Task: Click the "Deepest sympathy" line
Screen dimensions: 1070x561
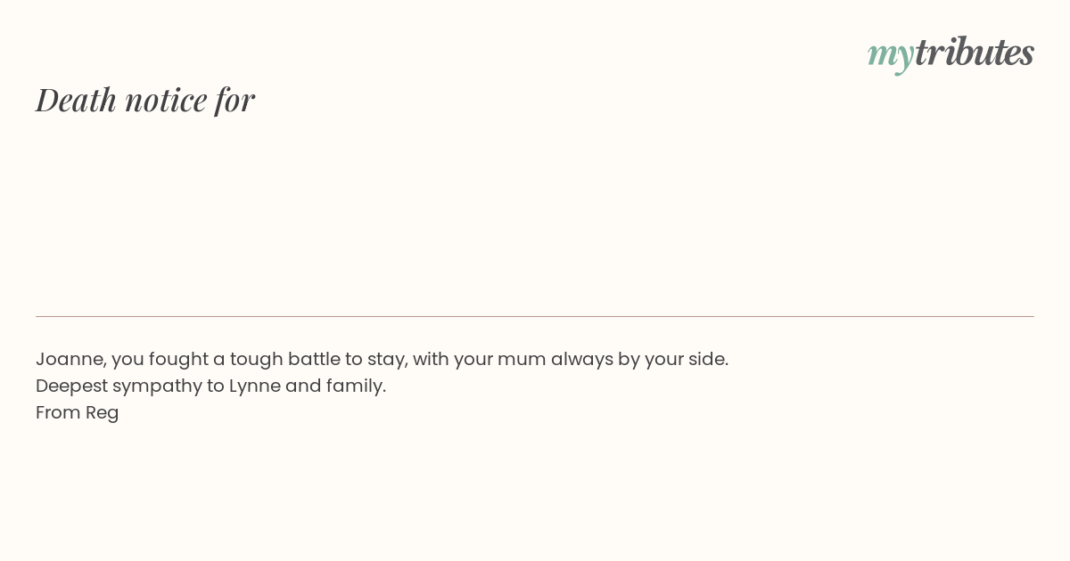Action: pyautogui.click(x=210, y=386)
